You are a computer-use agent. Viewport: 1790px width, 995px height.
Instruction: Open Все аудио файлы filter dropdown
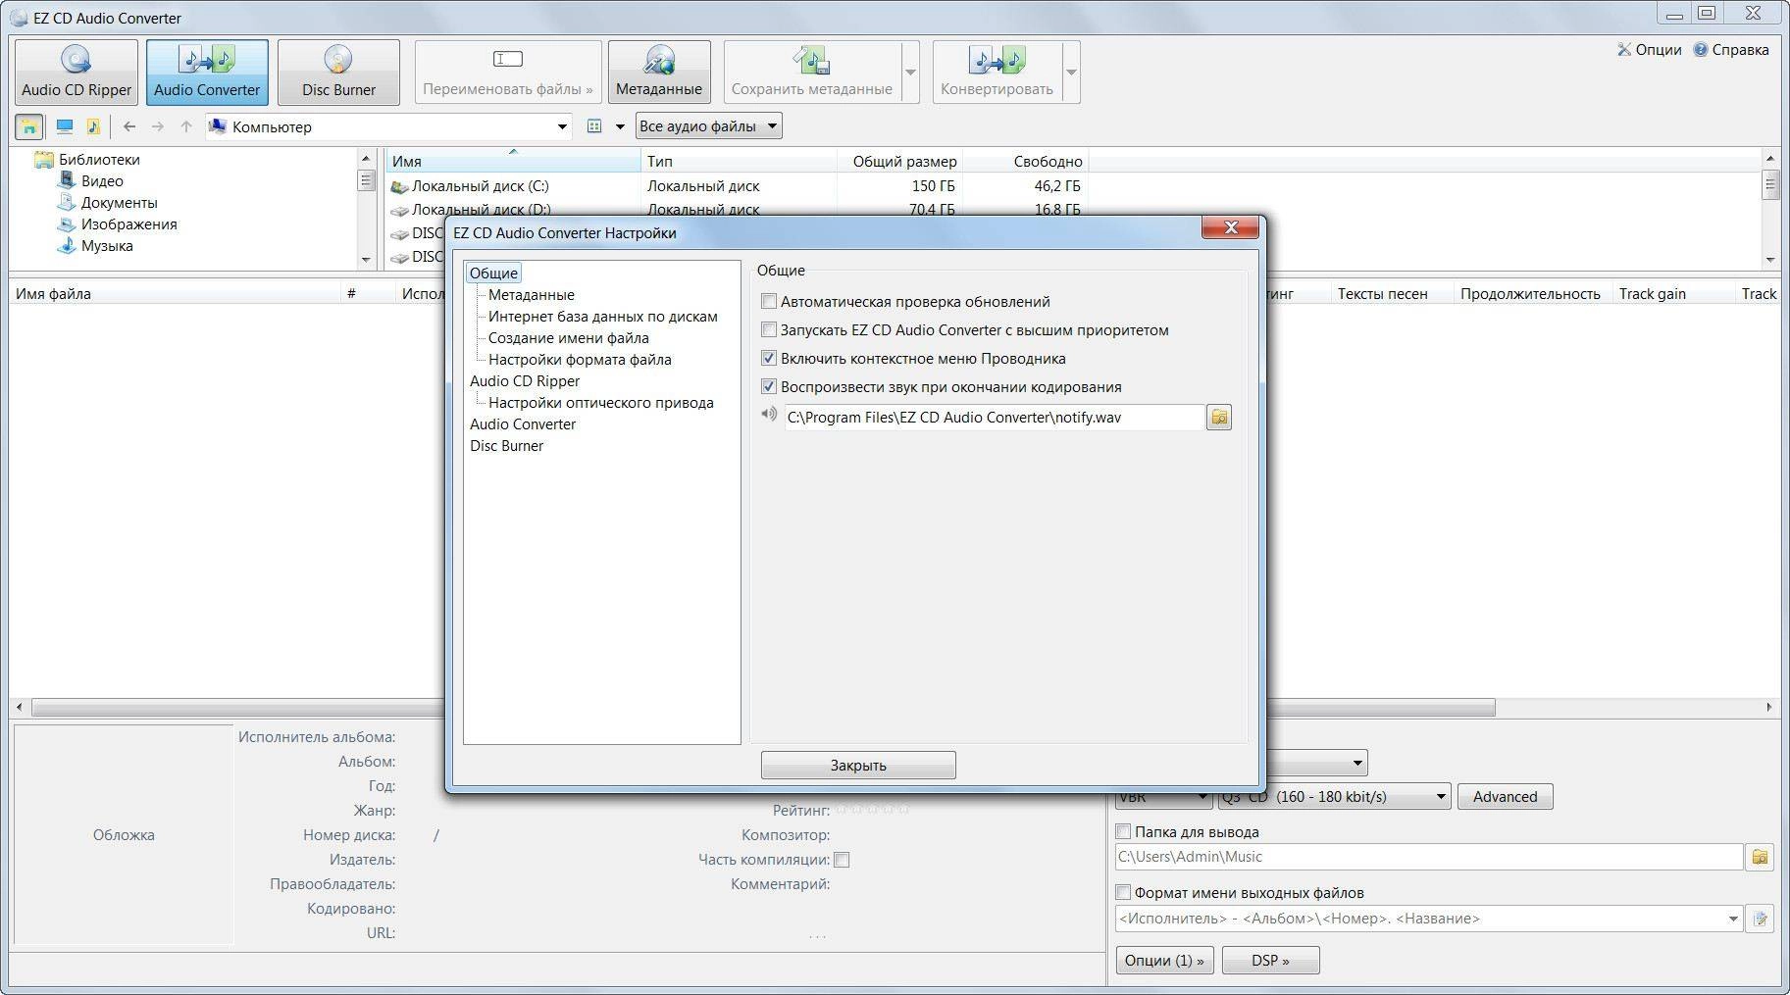click(708, 126)
